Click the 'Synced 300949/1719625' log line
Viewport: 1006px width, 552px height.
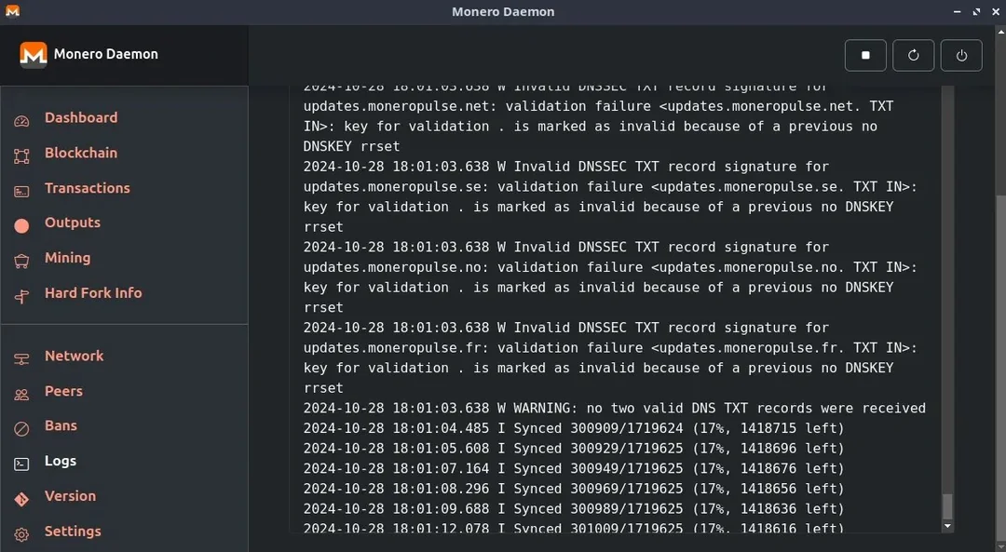click(x=574, y=468)
